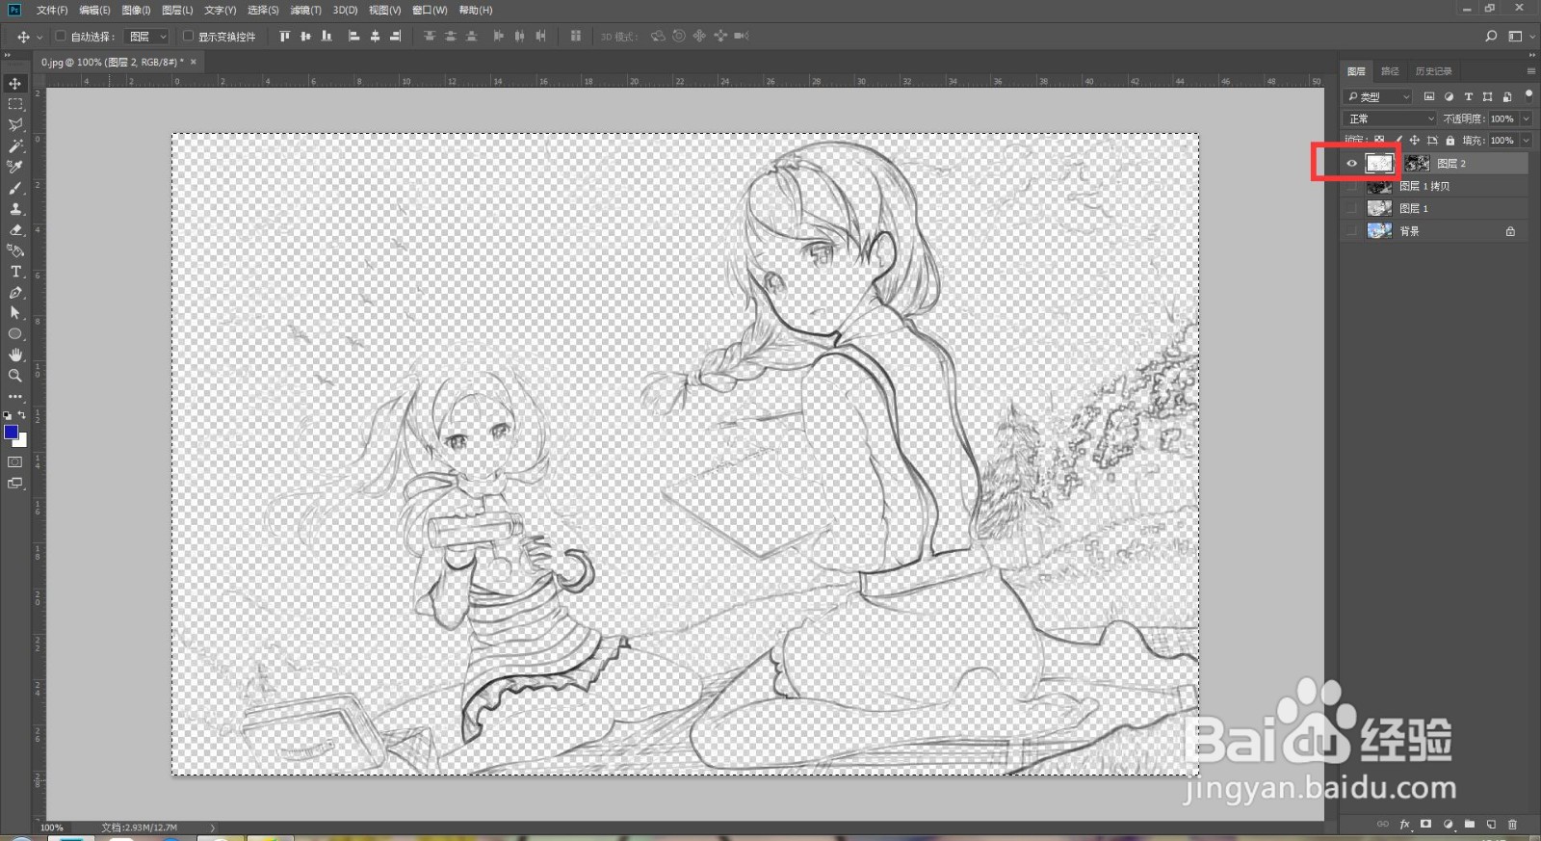
Task: Expand the status bar info arrow
Action: pos(212,828)
